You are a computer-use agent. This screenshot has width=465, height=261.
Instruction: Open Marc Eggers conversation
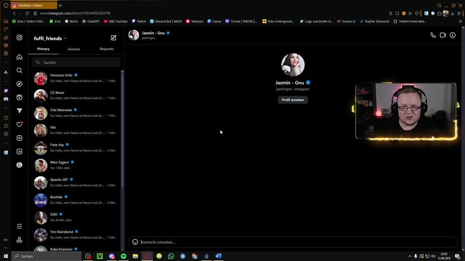pos(75,165)
